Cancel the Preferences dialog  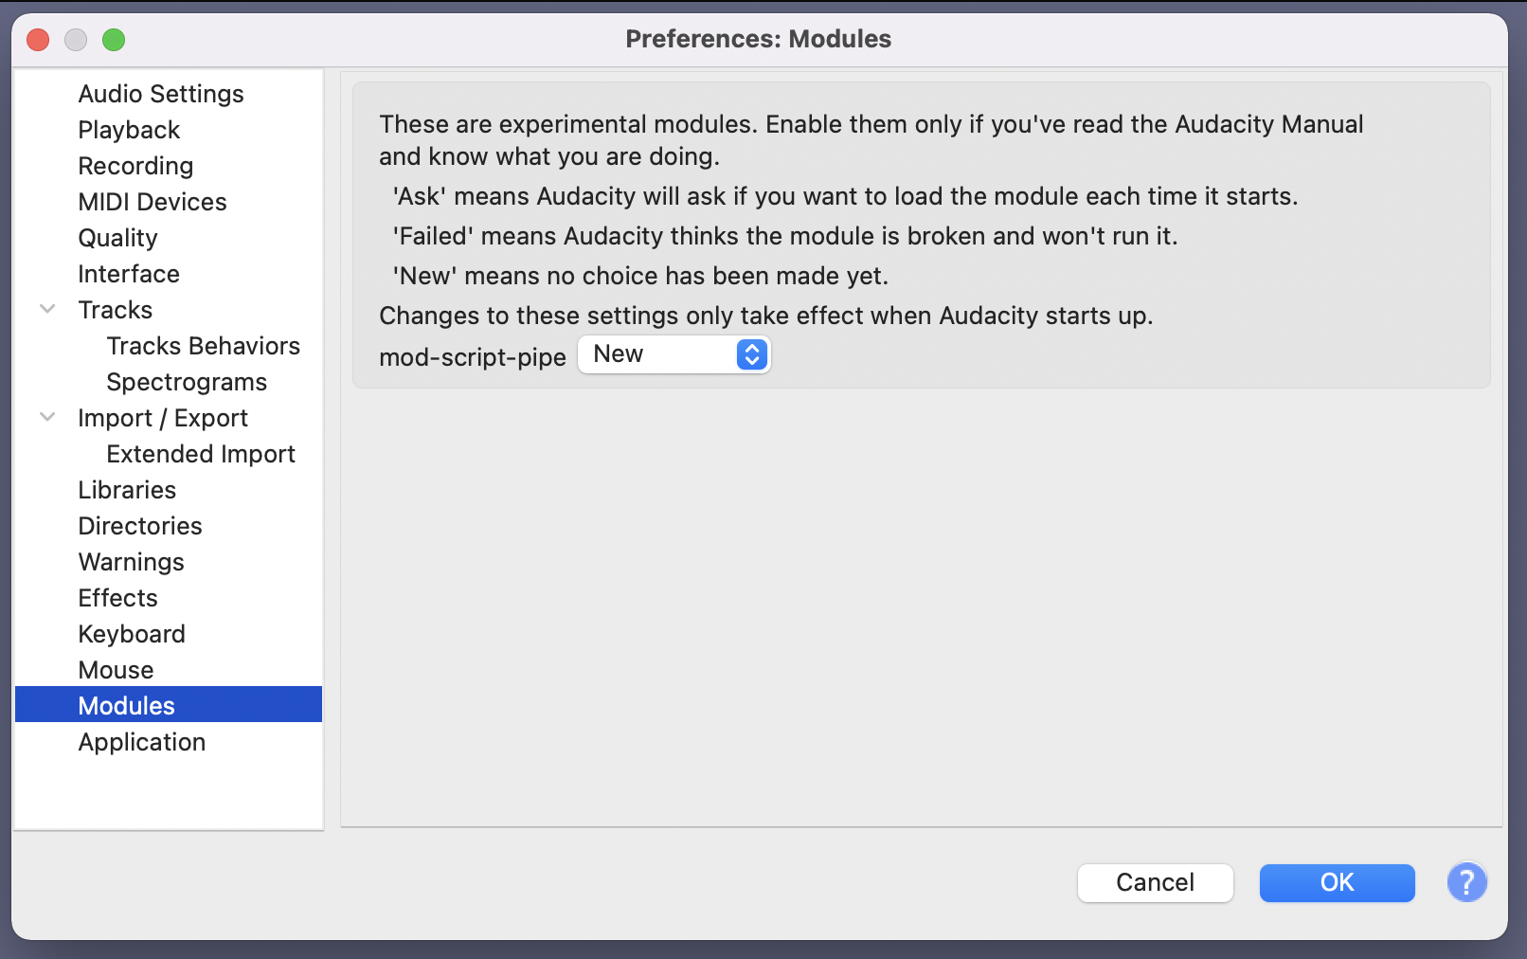(1155, 882)
